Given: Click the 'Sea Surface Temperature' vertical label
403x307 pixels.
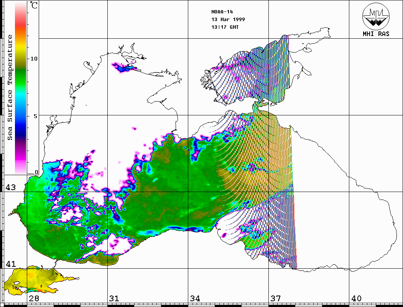Looking at the screenshot, I should coord(10,87).
